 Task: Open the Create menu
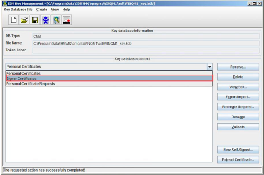tap(42, 10)
